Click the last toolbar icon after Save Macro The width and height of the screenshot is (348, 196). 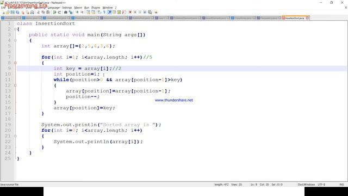tap(156, 12)
